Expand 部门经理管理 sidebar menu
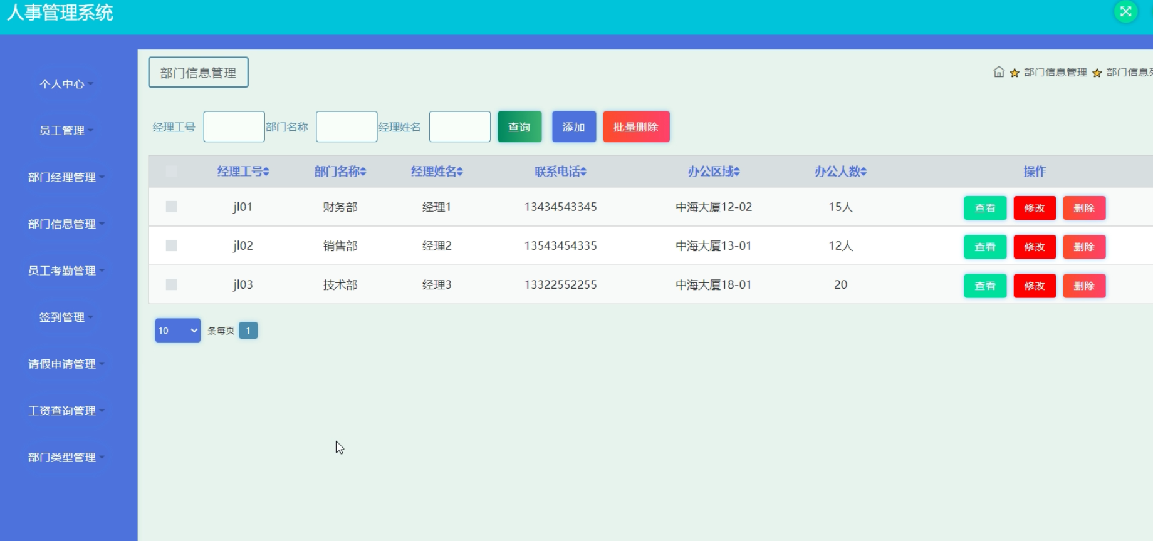Viewport: 1153px width, 541px height. pos(66,177)
